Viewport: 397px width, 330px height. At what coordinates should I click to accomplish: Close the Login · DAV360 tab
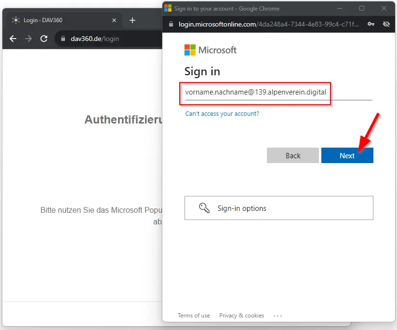[x=114, y=20]
